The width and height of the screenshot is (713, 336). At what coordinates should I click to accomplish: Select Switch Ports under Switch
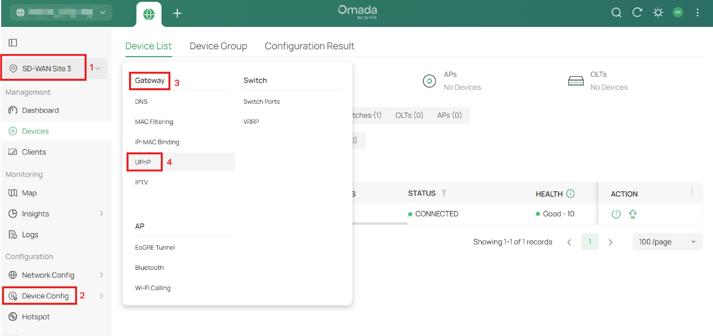click(262, 102)
